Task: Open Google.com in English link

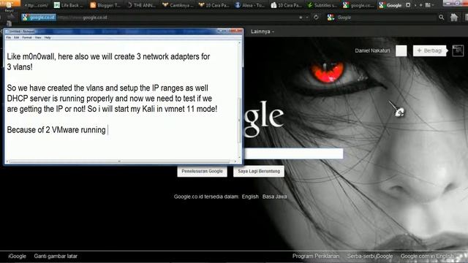Action: pos(427,256)
